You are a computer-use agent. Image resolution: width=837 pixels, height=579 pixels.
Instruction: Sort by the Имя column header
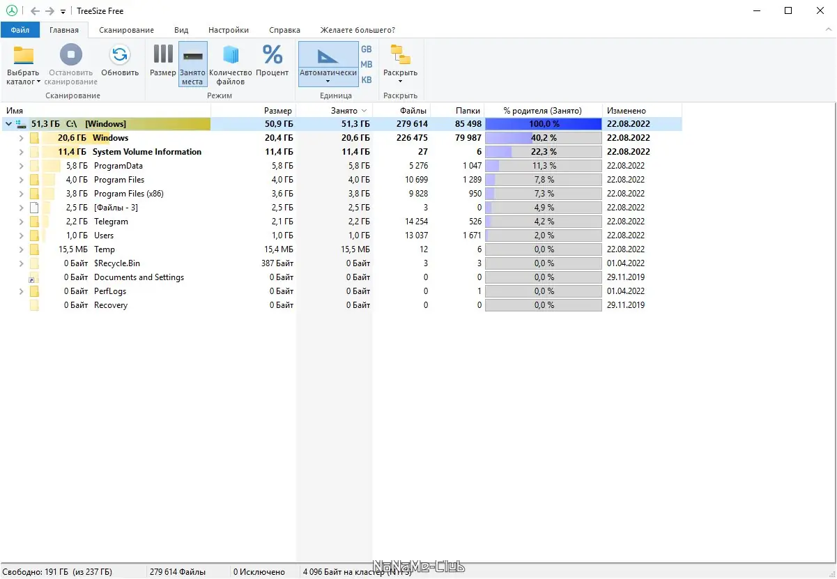(106, 111)
